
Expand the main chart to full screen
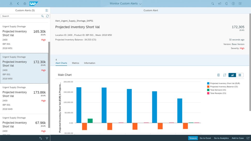(225, 75)
